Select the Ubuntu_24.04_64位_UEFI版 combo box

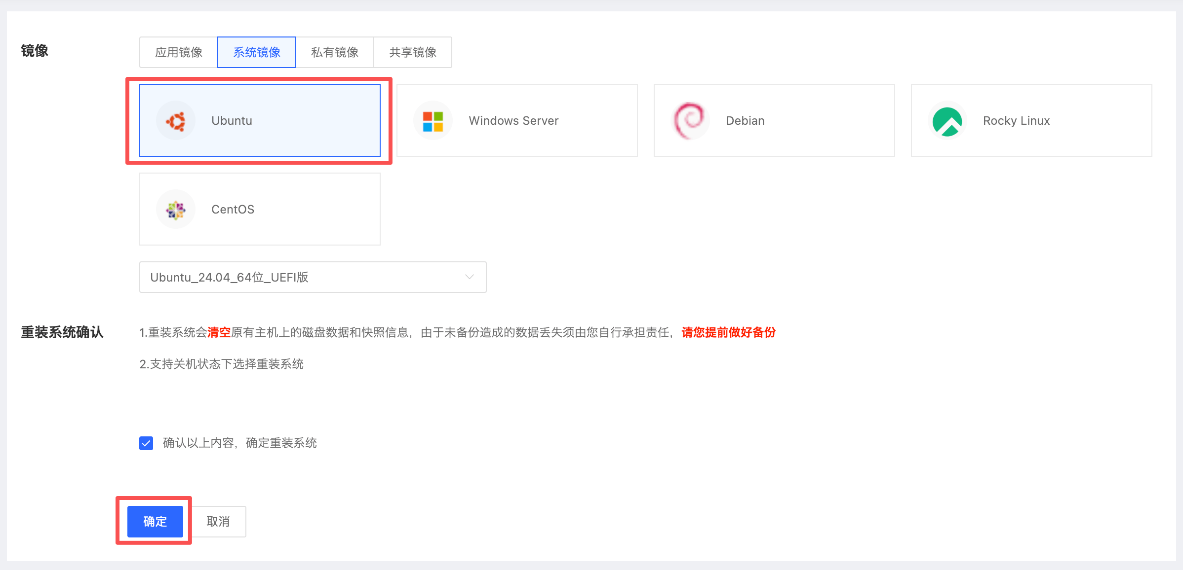point(313,277)
